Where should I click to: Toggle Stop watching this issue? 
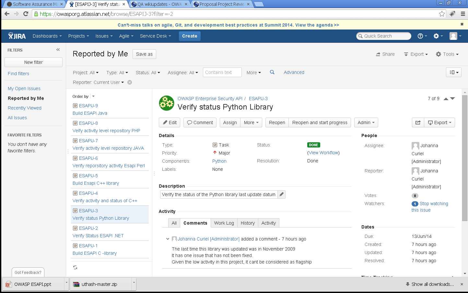point(434,204)
